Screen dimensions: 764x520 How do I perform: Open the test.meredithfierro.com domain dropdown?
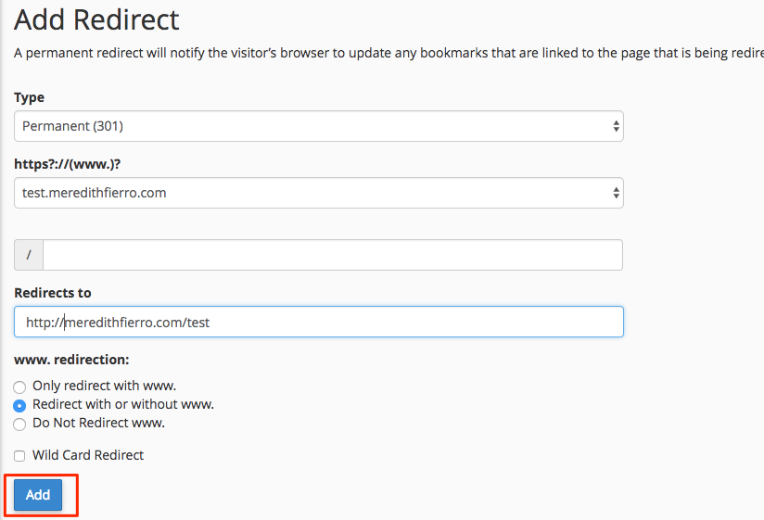click(319, 193)
